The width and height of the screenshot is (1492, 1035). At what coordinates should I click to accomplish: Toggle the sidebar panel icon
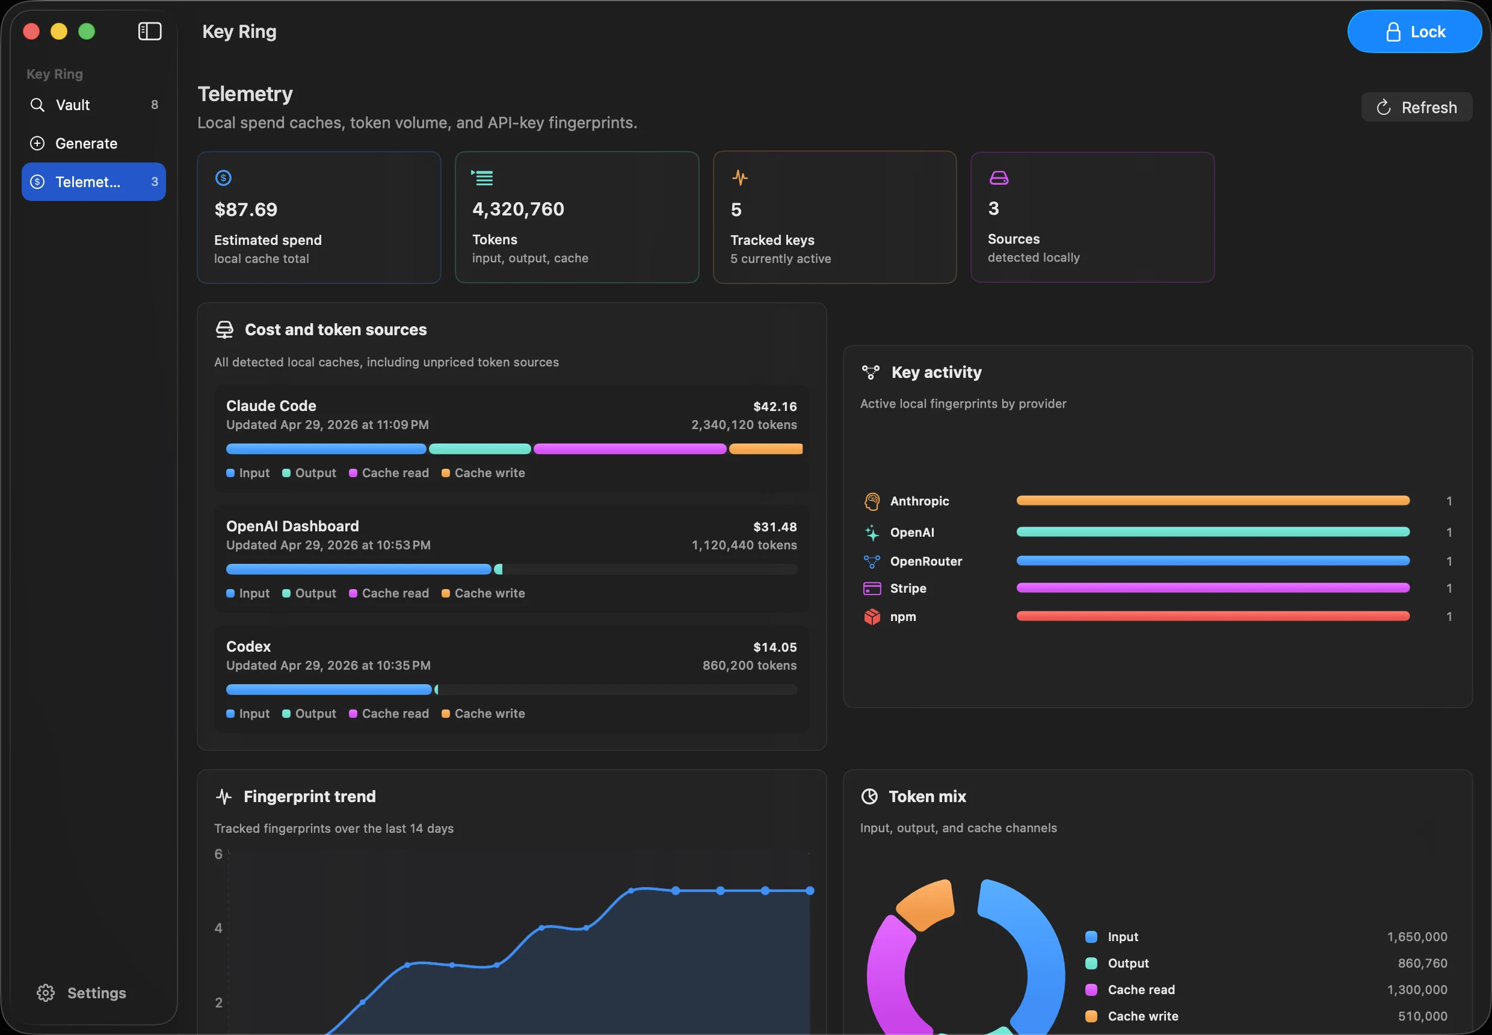coord(150,31)
